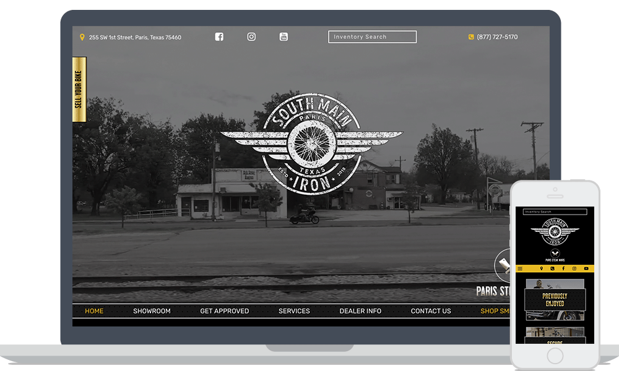Open the Dealer Info menu item
619x371 pixels.
tap(360, 311)
